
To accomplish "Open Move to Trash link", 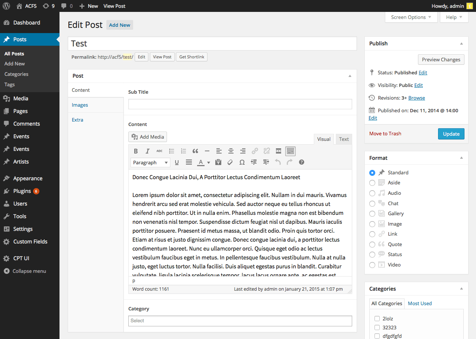I will (x=385, y=134).
